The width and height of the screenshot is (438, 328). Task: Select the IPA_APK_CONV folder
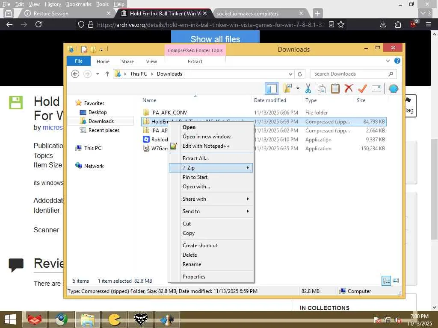pyautogui.click(x=169, y=112)
